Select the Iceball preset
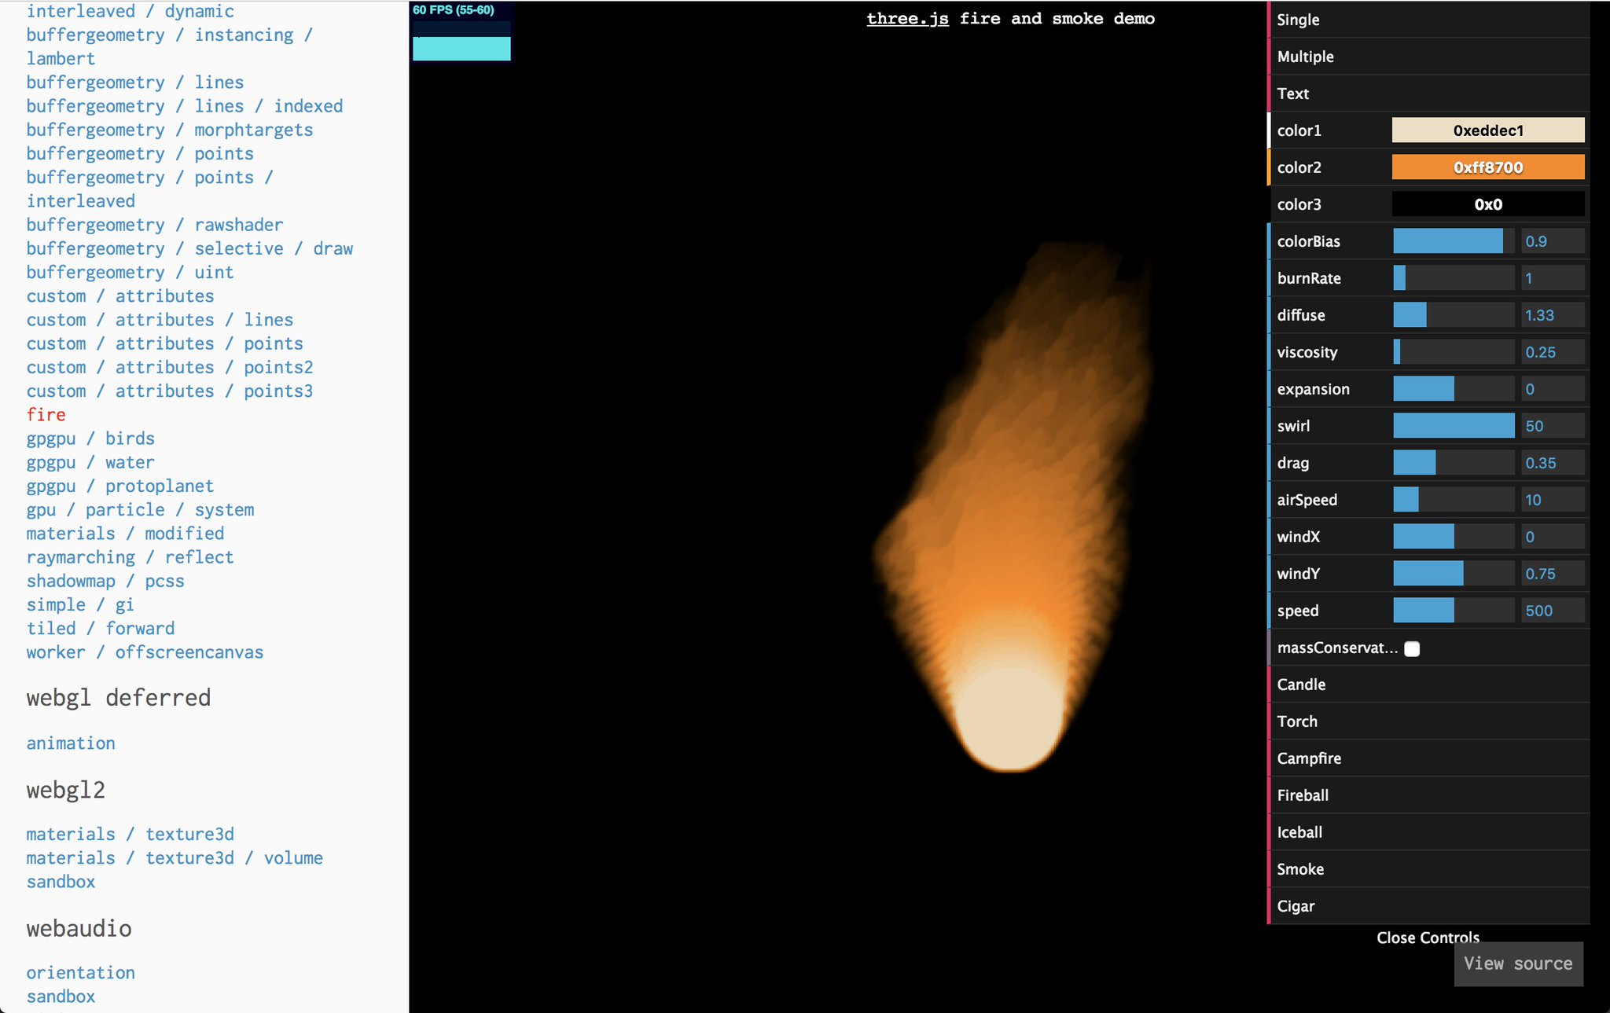Screen dimensions: 1610x1013 [1299, 832]
